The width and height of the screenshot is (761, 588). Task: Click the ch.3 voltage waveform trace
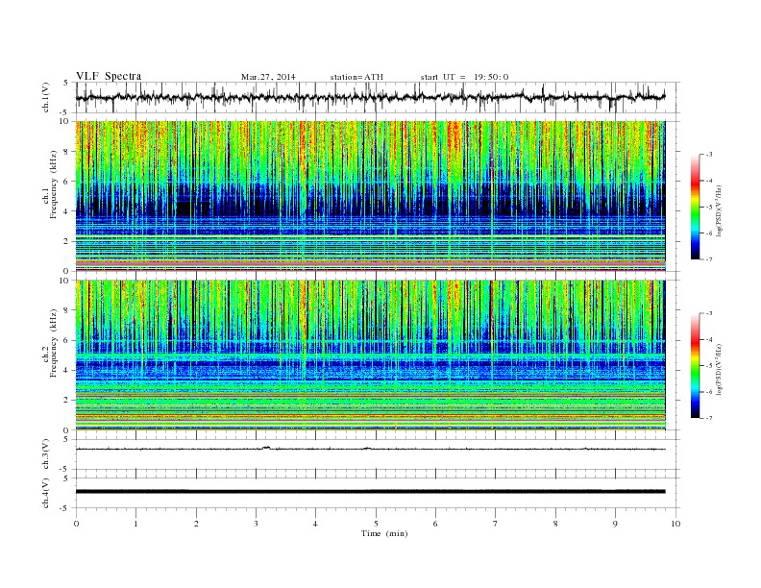click(370, 449)
